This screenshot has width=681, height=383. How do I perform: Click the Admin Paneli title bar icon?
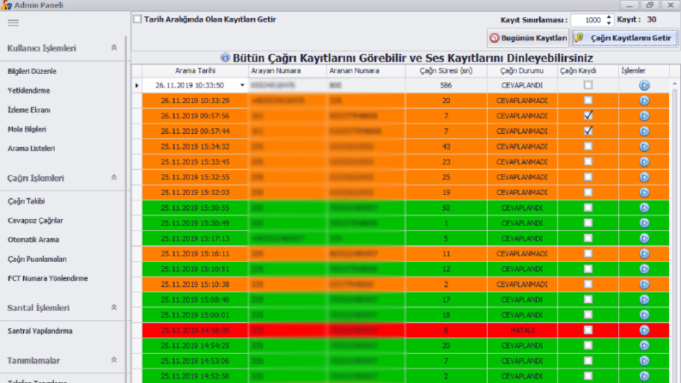pyautogui.click(x=6, y=5)
